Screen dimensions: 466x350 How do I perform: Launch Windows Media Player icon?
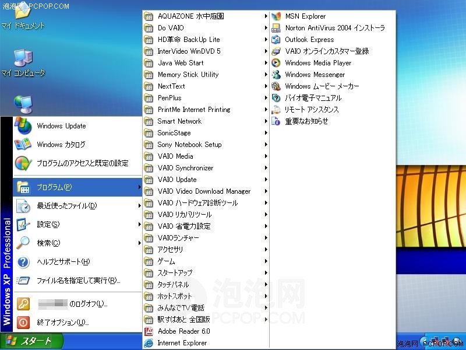point(276,63)
